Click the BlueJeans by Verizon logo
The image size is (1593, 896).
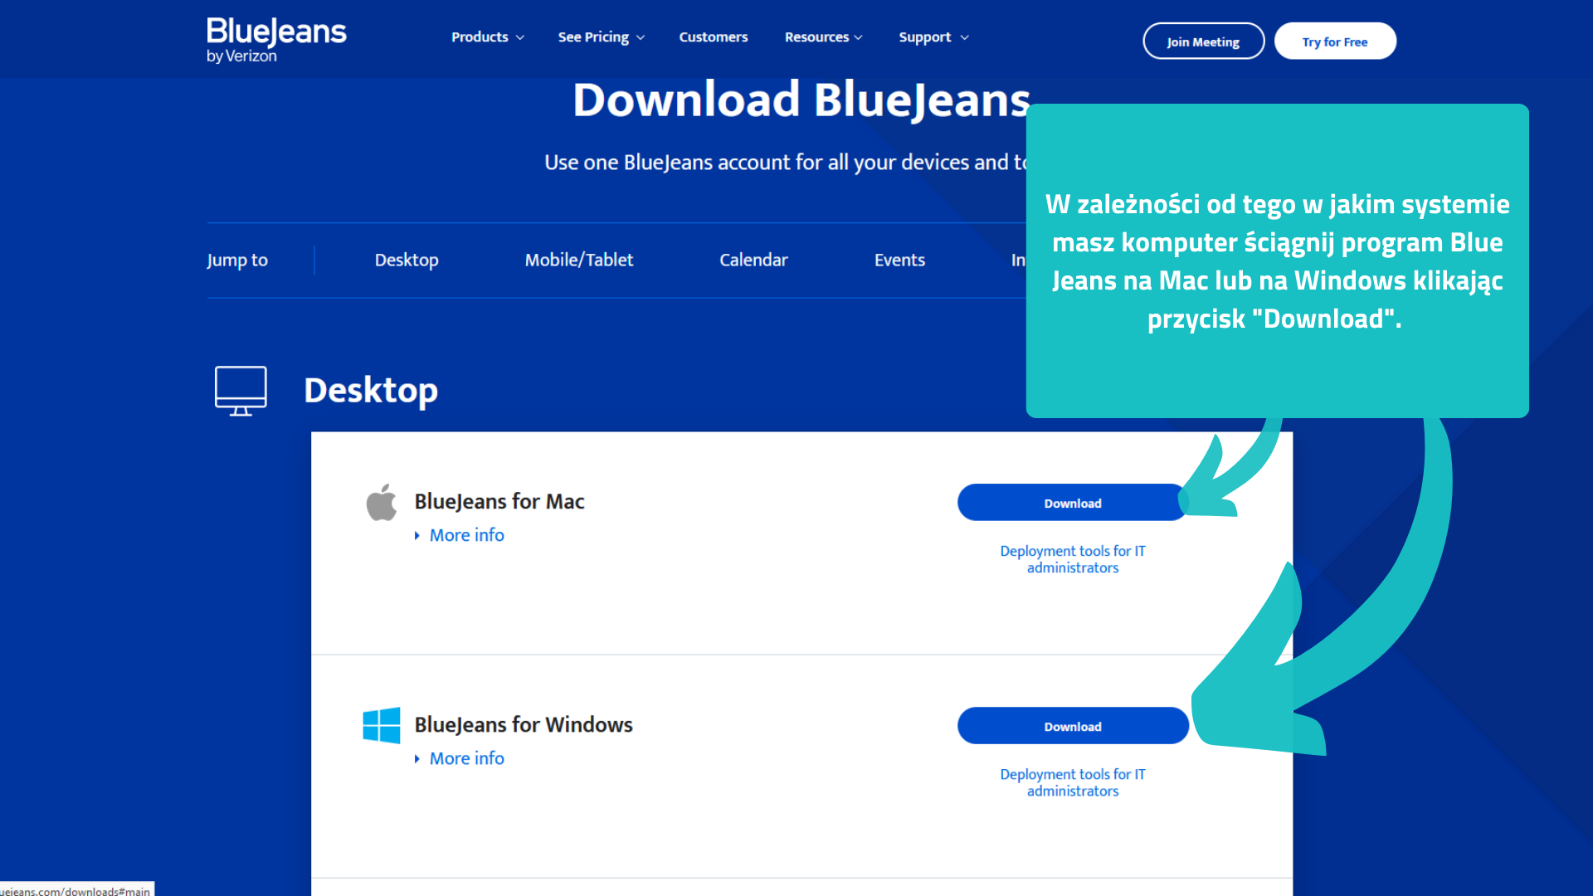coord(276,40)
